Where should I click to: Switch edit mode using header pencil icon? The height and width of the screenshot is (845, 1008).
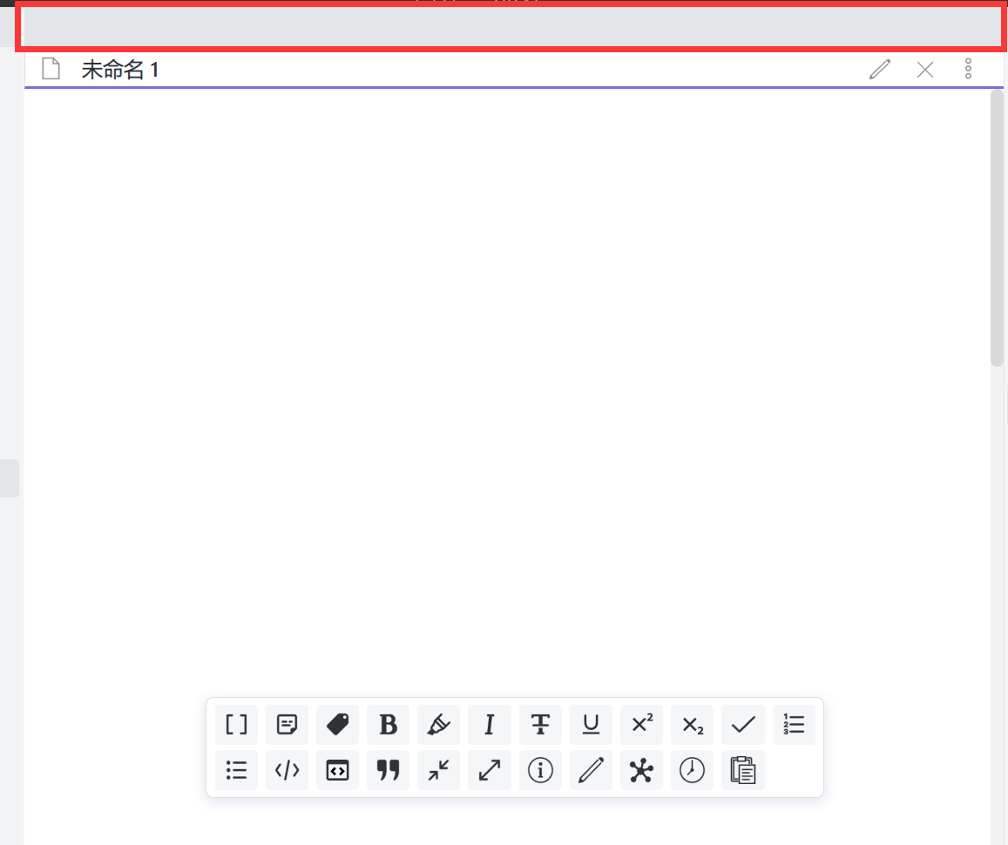click(x=879, y=70)
